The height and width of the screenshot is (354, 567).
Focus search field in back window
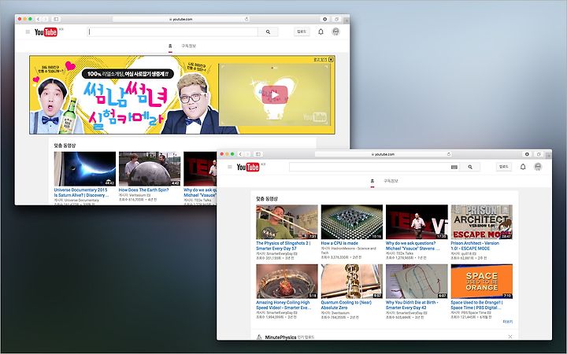172,31
